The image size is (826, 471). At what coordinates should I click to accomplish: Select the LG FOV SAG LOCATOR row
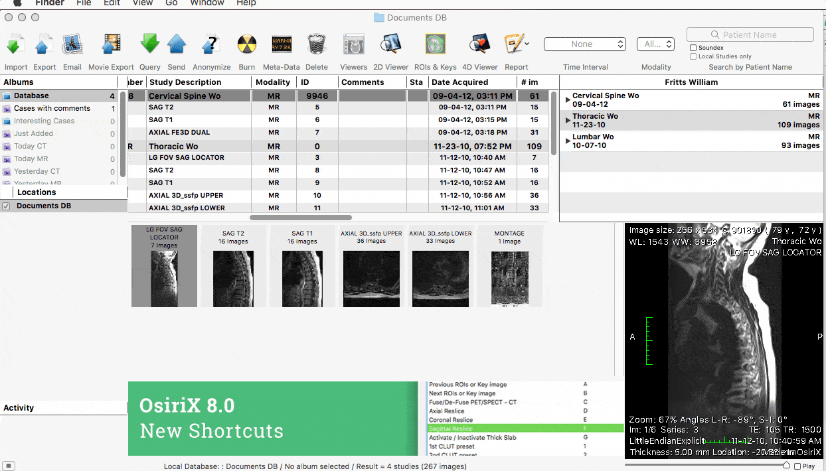(338, 158)
